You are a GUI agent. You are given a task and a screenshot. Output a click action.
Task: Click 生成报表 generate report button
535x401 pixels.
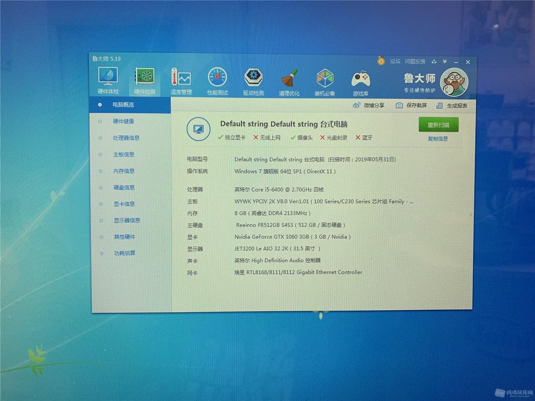tap(452, 106)
